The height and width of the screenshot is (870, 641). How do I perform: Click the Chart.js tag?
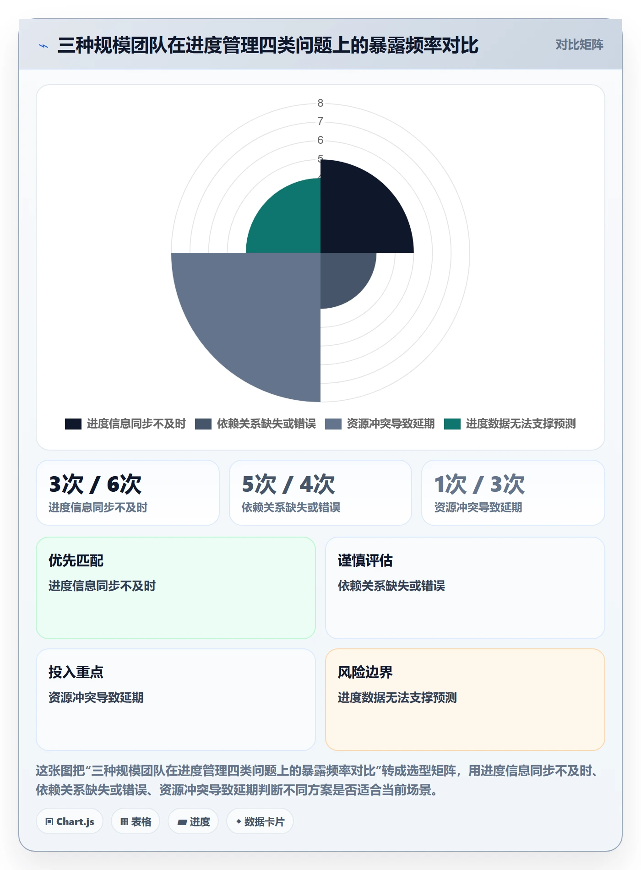(x=70, y=821)
